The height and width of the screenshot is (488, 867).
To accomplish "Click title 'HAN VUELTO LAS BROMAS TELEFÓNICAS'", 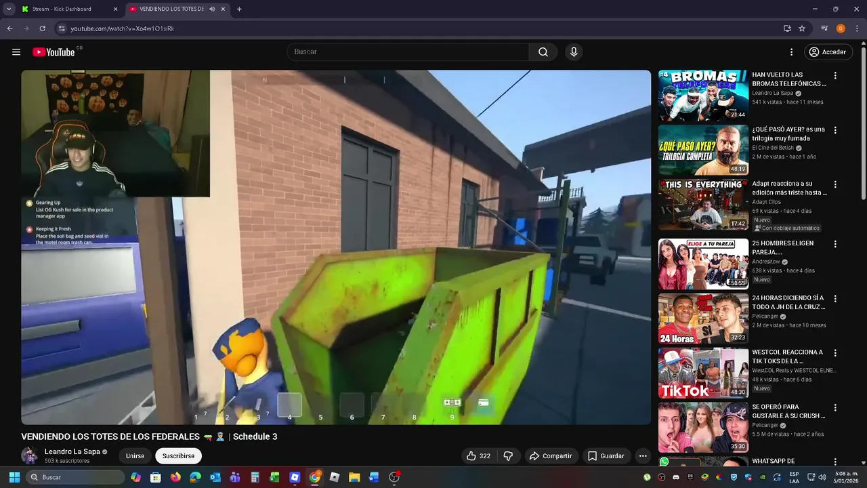I will [789, 79].
